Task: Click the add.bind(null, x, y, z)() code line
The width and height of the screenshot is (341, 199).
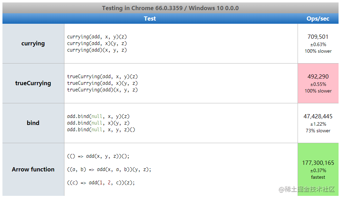Action: coord(101,130)
